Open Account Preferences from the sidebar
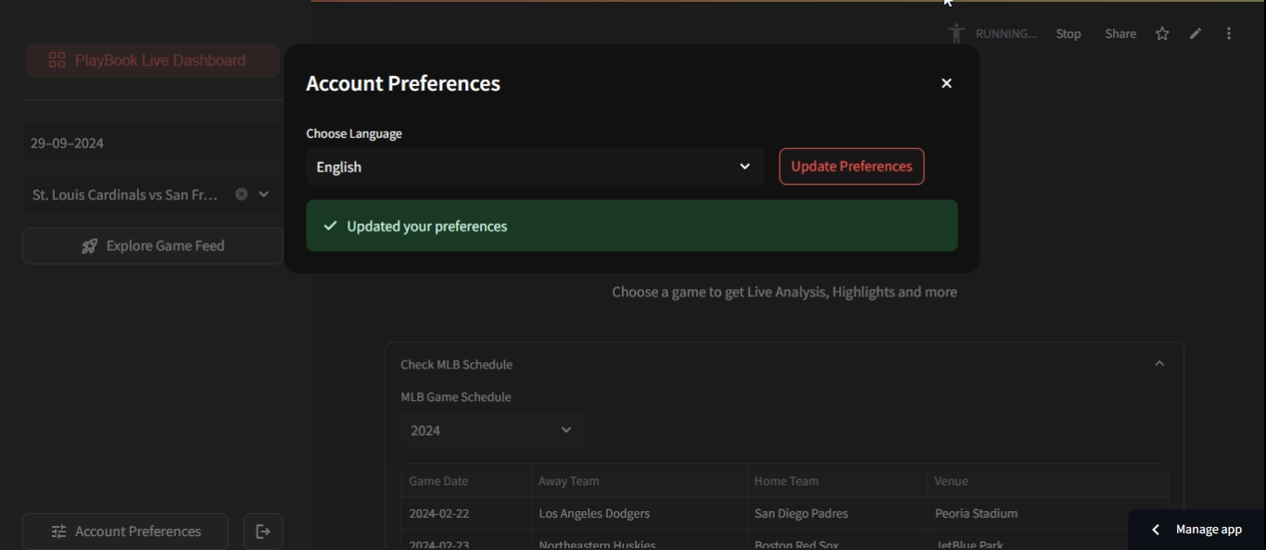Image resolution: width=1266 pixels, height=550 pixels. tap(125, 531)
